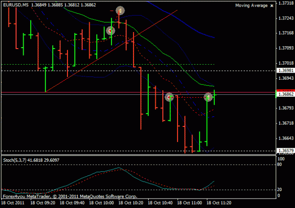Click the 1.37093 price axis label

tap(286, 48)
